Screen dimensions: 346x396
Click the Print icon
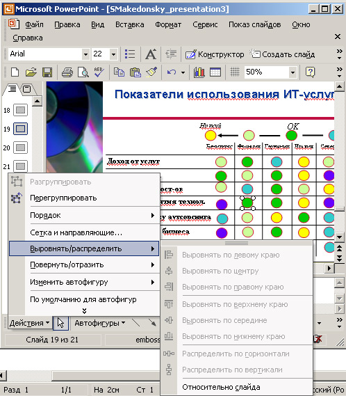click(x=67, y=72)
